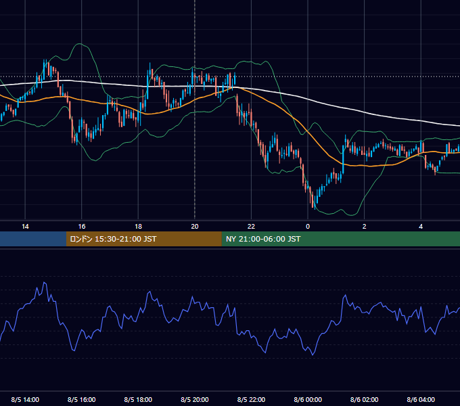The width and height of the screenshot is (460, 406).
Task: Click the 0 hour label on price chart axis
Action: (308, 227)
